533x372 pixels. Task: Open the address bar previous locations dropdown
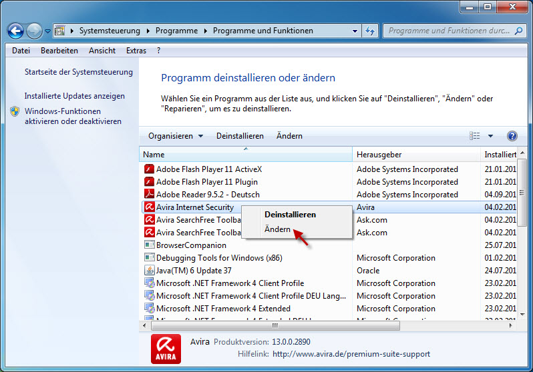pyautogui.click(x=355, y=31)
